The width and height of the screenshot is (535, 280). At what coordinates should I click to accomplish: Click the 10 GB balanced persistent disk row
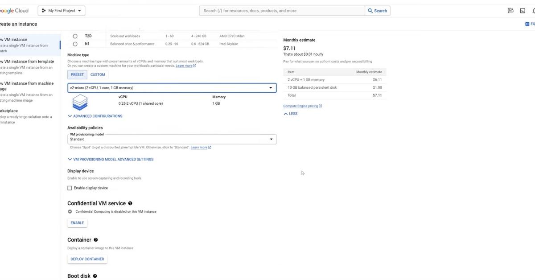pos(334,87)
